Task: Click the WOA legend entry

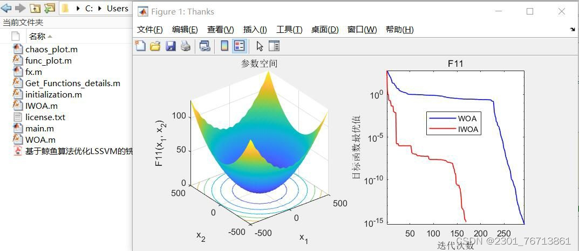Action: pos(454,118)
